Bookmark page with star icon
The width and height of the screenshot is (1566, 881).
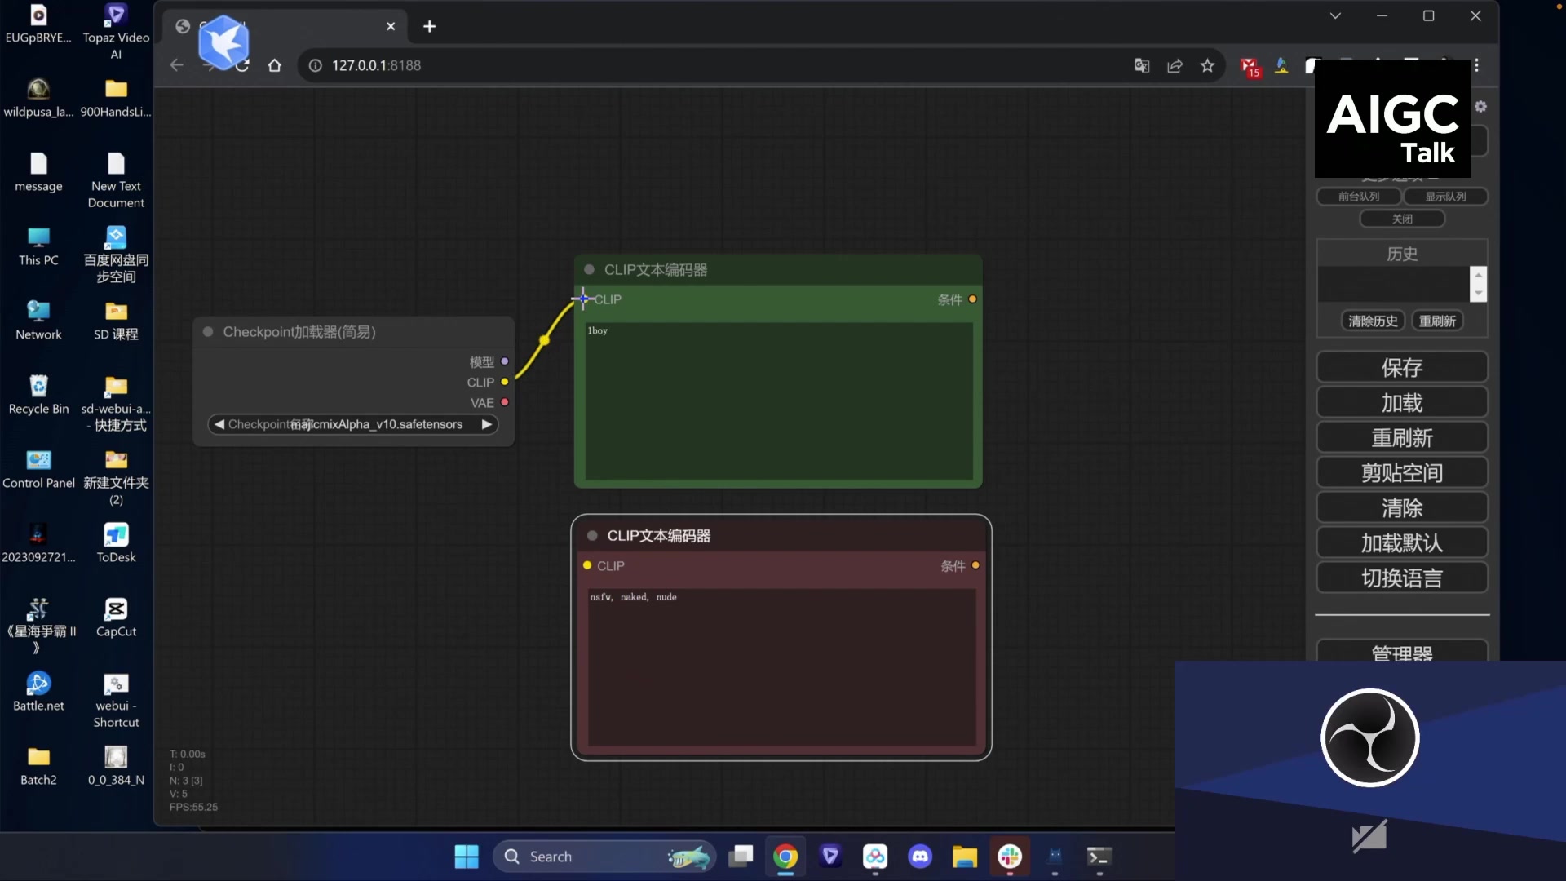click(x=1207, y=65)
